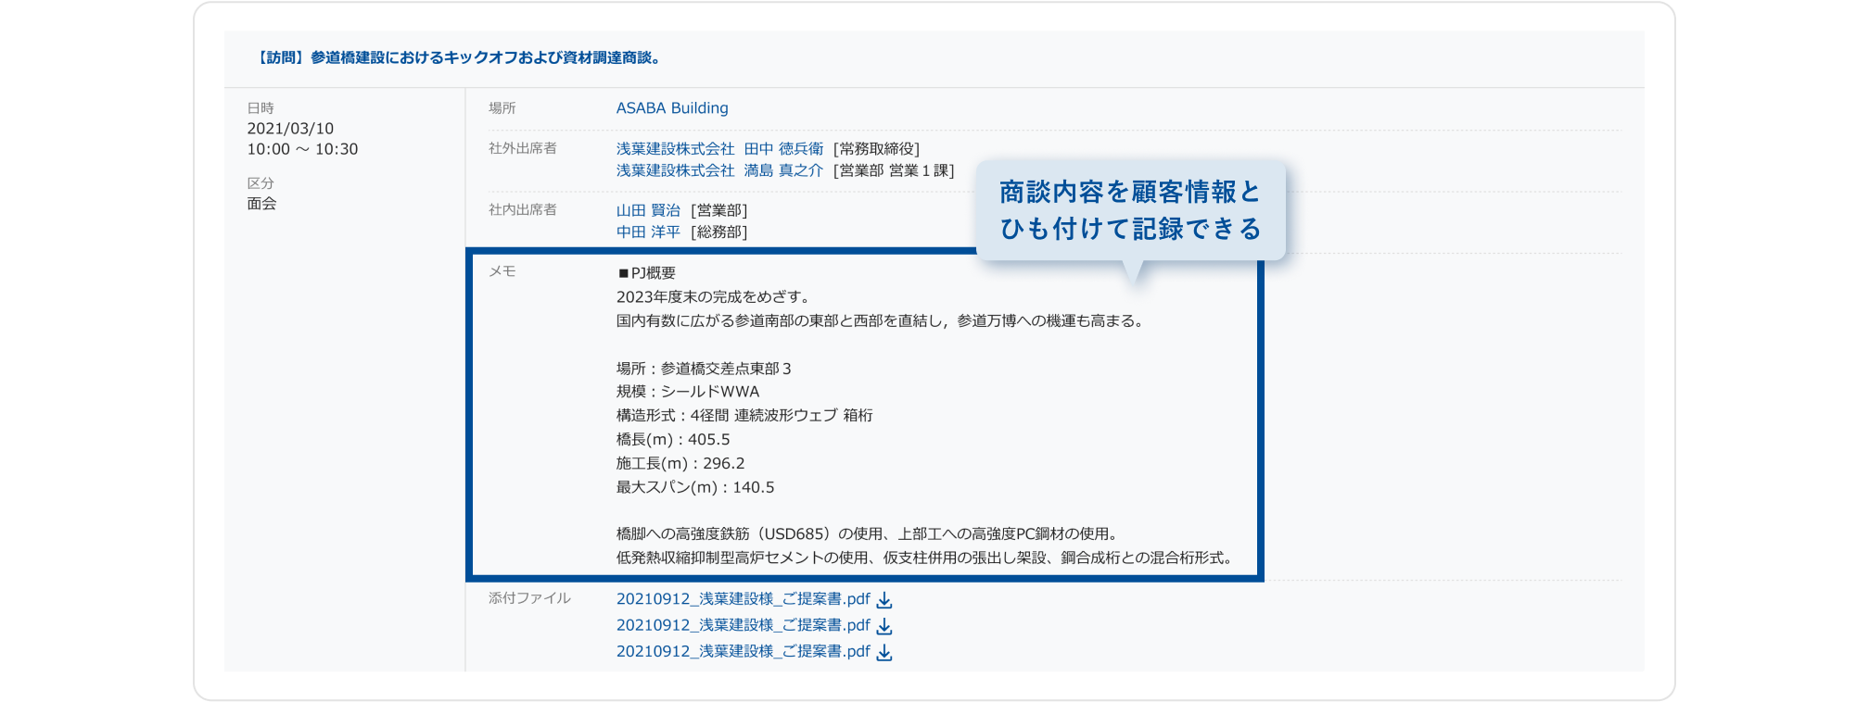1869x702 pixels.
Task: Open the ASABA Building location link
Action: (x=672, y=108)
